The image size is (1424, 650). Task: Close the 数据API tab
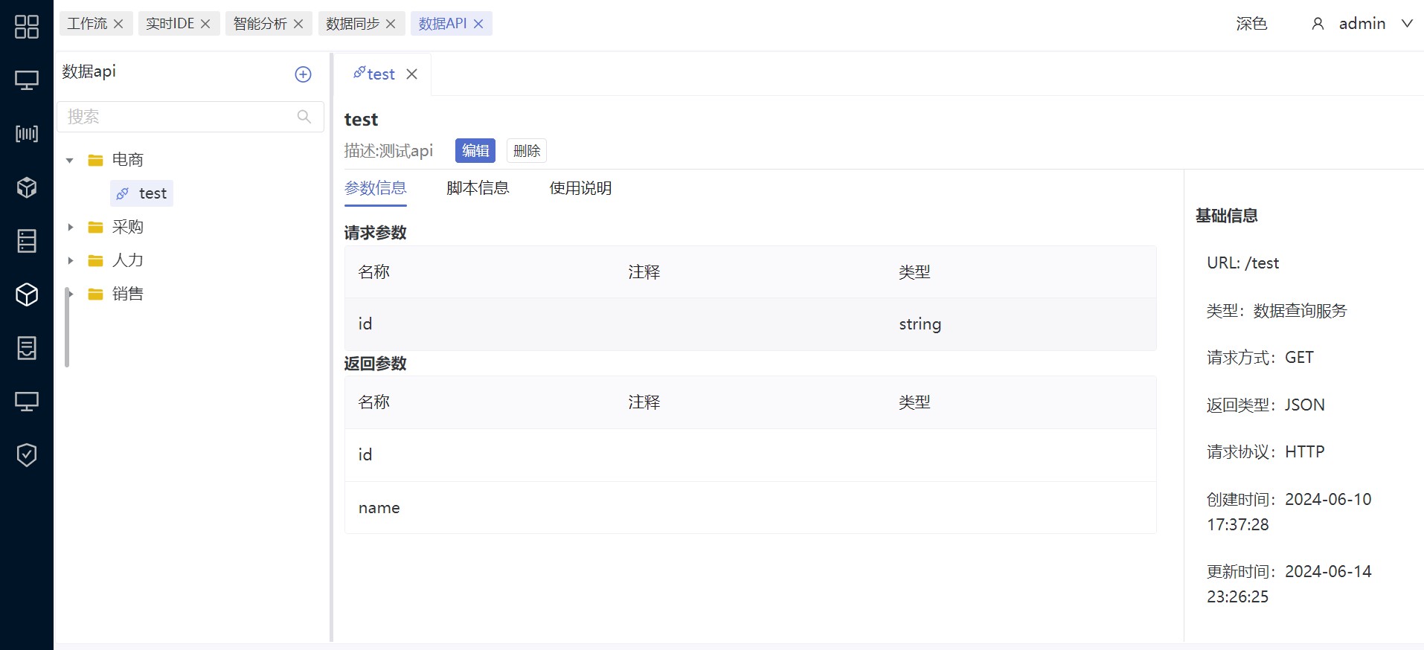point(478,24)
